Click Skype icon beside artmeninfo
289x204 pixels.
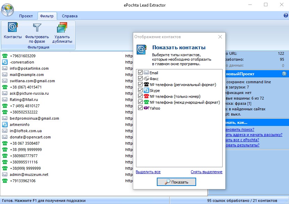click(5, 125)
